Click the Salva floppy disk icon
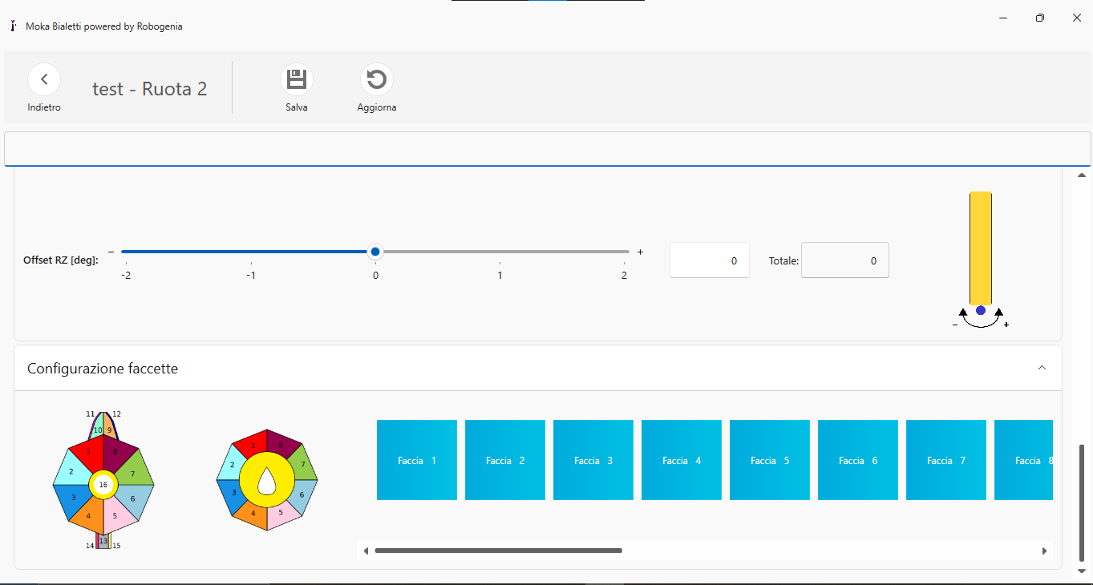 pyautogui.click(x=297, y=79)
